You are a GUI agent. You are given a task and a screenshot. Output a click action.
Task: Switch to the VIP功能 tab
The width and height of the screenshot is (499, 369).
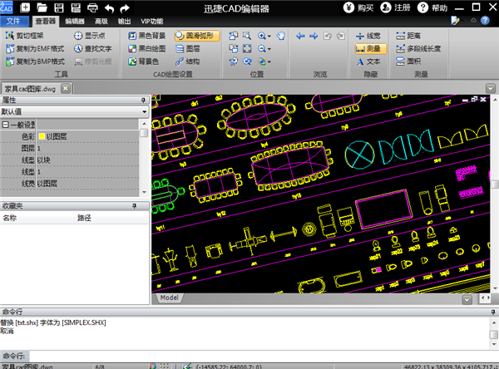[152, 22]
